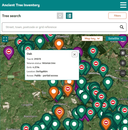Open the Satellite layer dropdown
The image size is (128, 130).
click(x=116, y=39)
